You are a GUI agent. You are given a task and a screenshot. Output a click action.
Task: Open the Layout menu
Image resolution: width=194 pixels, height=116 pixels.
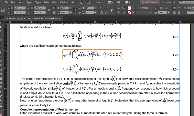click(21, 2)
